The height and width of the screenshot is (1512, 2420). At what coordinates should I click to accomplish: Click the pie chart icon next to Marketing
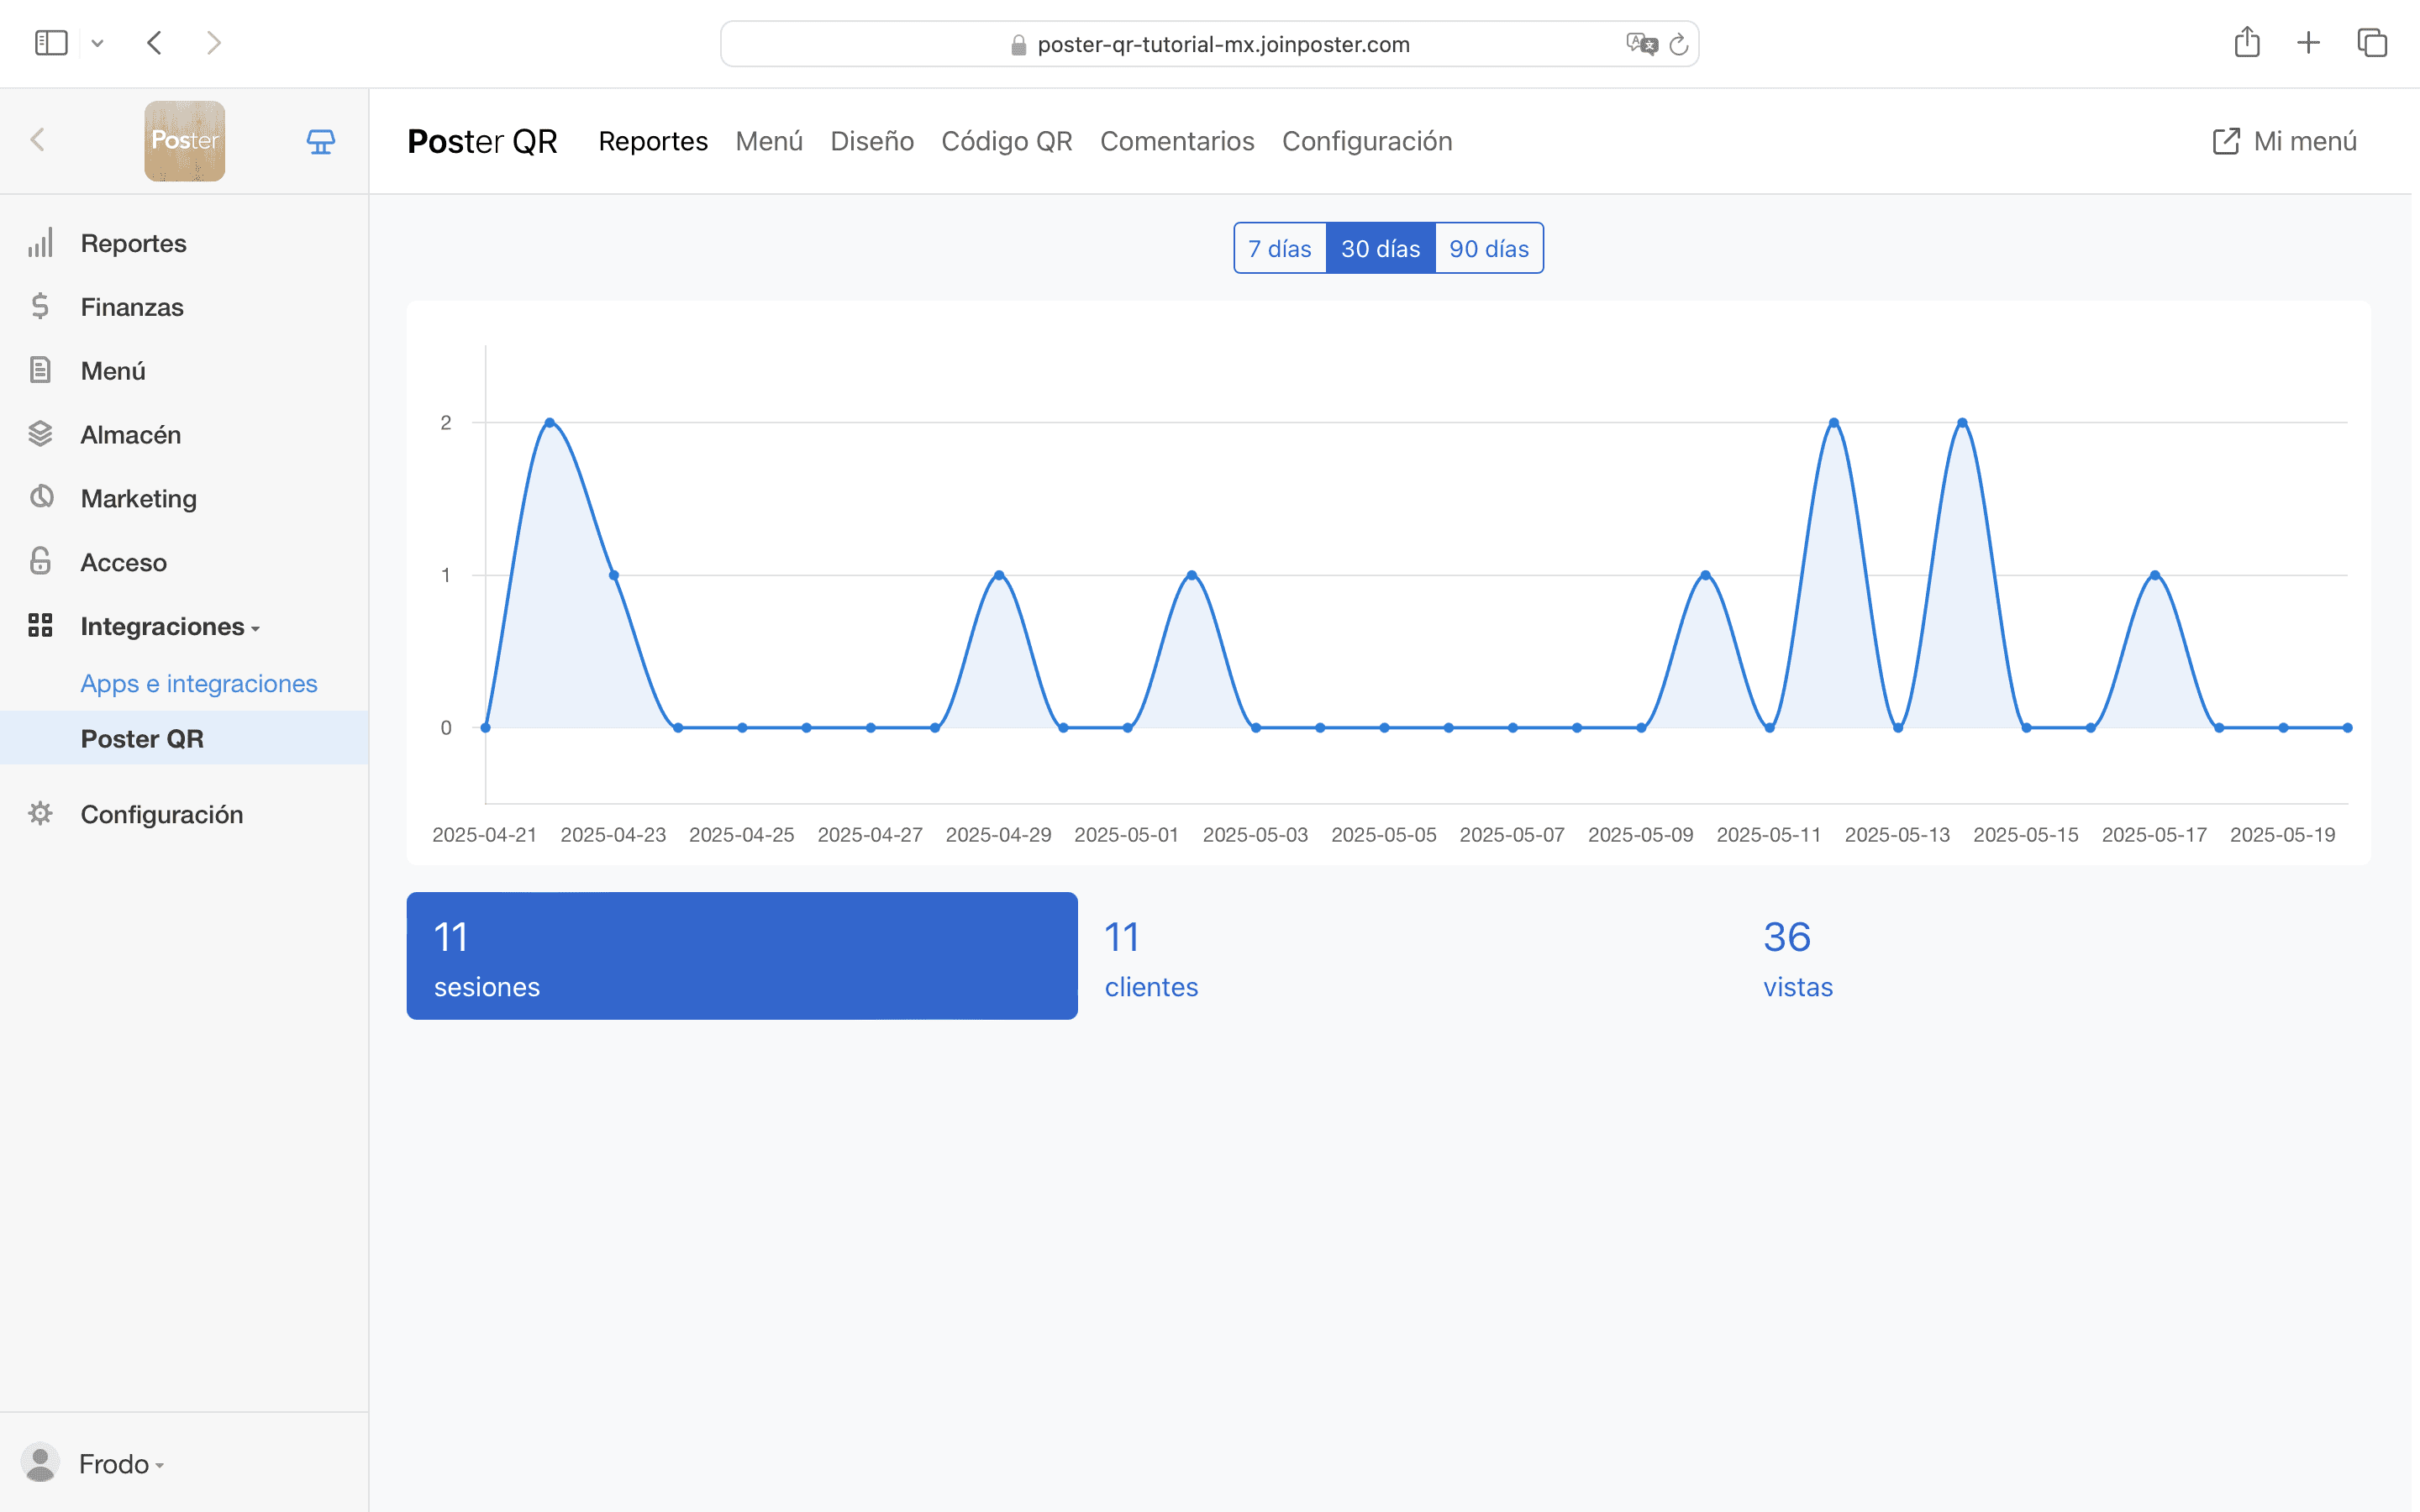(x=41, y=497)
